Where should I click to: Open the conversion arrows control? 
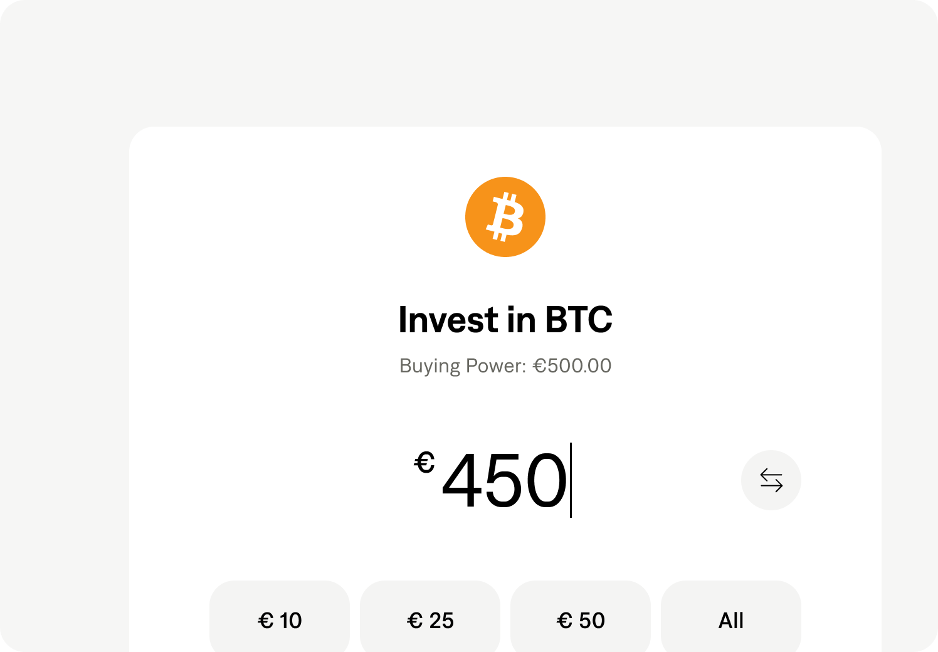click(771, 480)
